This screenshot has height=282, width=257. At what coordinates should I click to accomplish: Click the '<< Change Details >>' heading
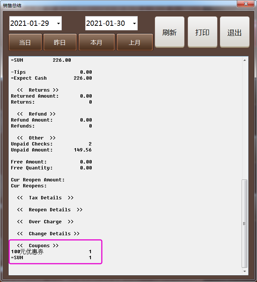point(48,234)
